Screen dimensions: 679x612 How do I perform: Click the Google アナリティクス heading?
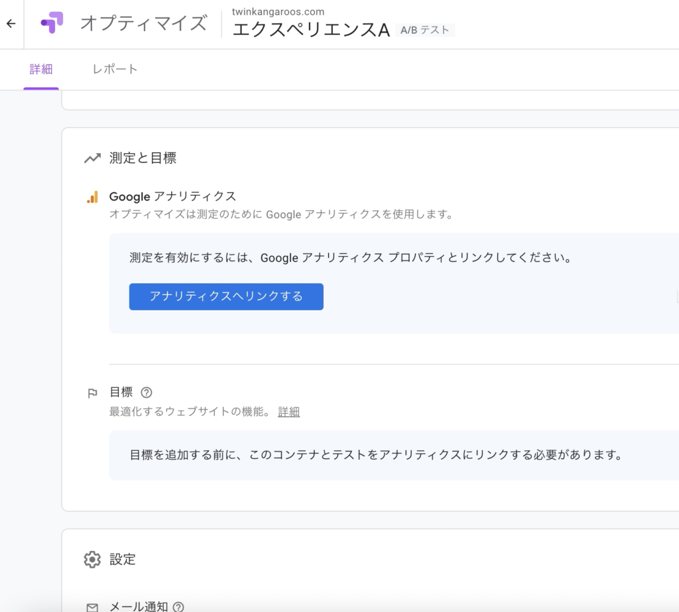click(x=172, y=196)
